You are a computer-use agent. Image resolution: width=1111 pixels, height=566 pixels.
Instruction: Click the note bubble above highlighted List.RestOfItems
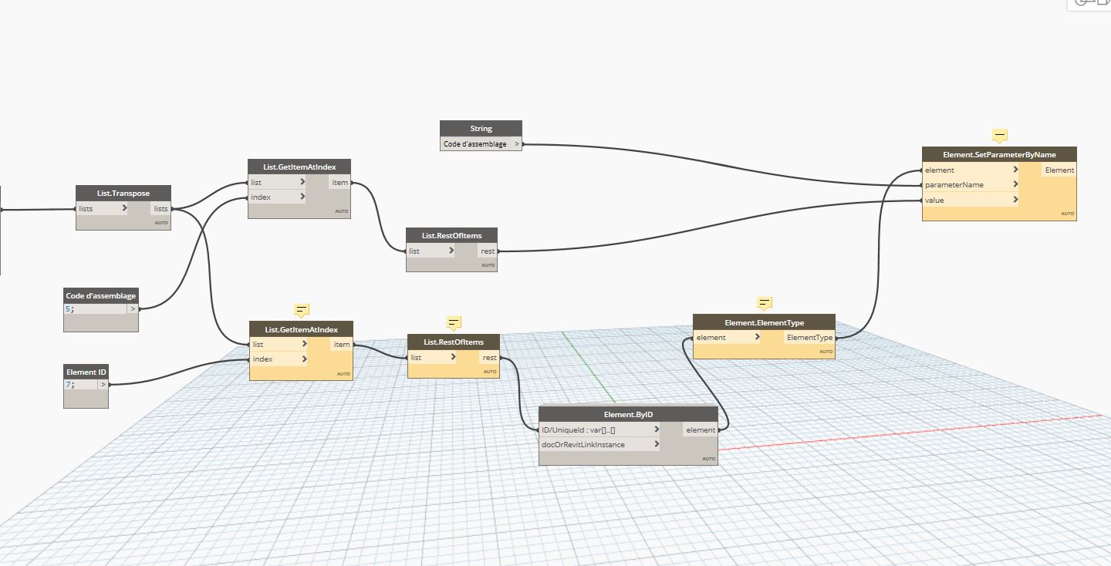[454, 323]
